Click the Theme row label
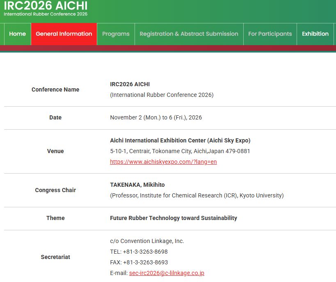Screen dimensions: 336x282 coord(55,218)
